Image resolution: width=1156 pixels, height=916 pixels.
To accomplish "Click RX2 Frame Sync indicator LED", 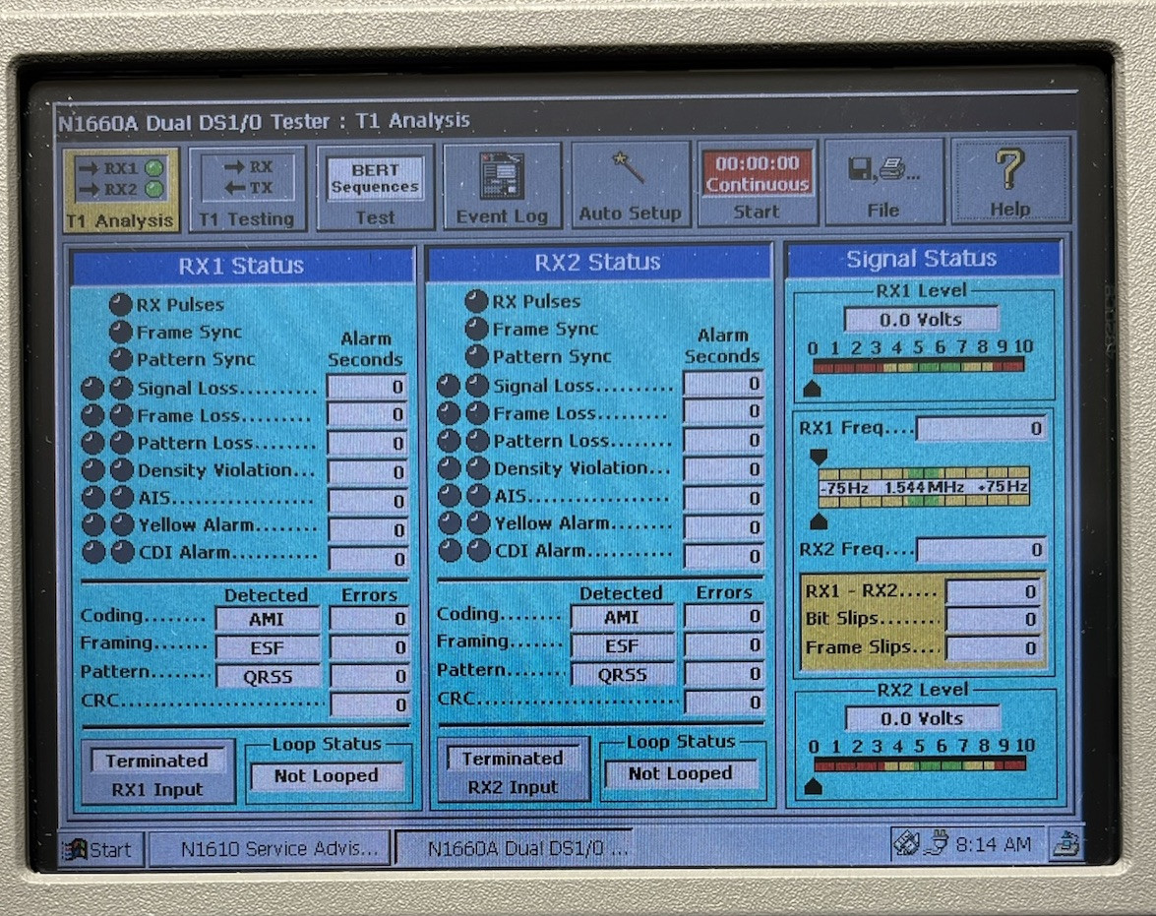I will point(476,329).
